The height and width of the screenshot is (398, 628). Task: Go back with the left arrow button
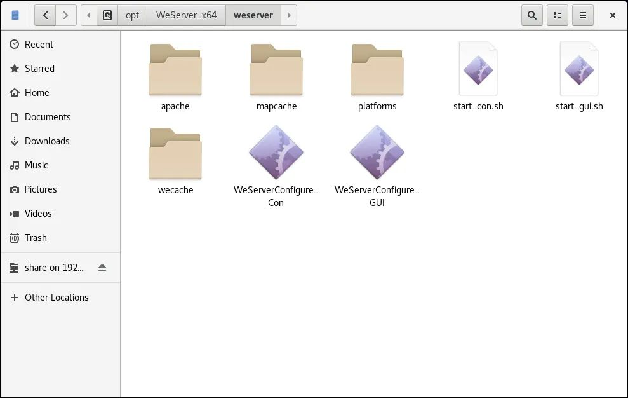click(45, 15)
